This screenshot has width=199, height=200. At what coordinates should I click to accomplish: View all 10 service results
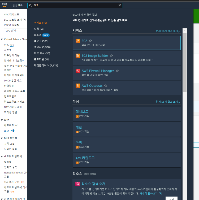pos(168,31)
